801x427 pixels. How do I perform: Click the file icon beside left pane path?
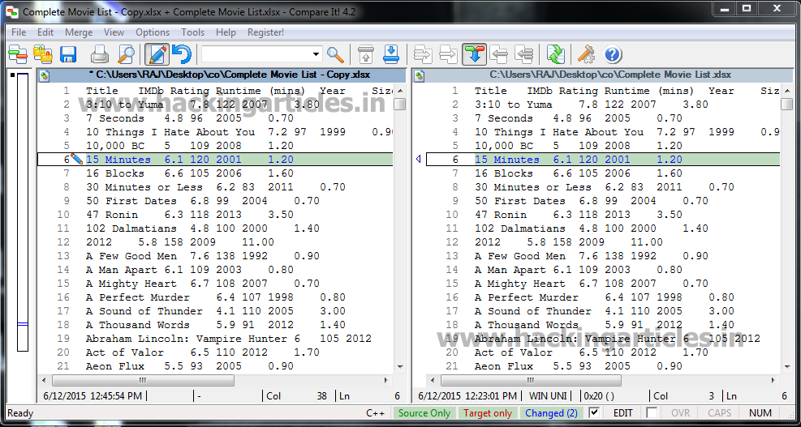(x=45, y=75)
